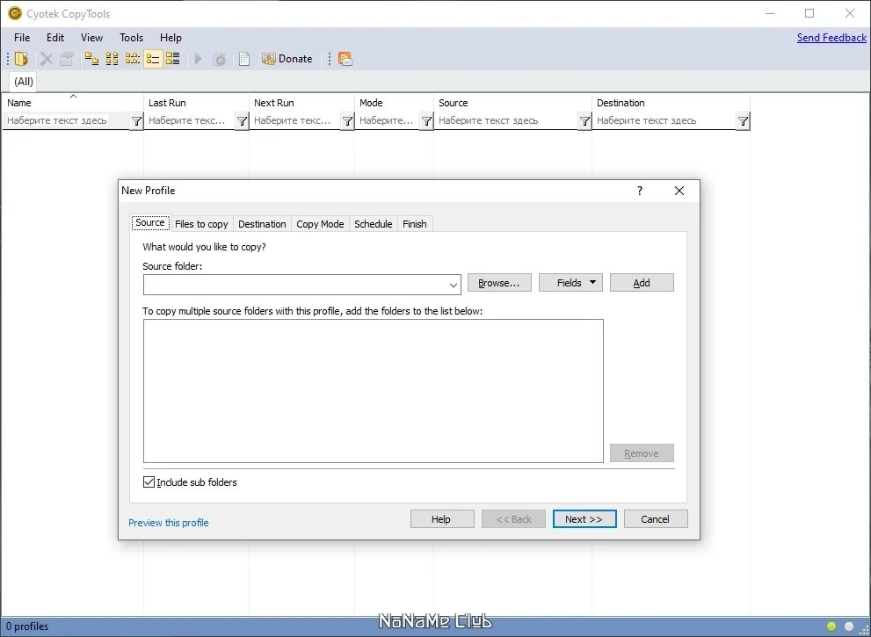Open the Send Feedback link
871x637 pixels.
[x=831, y=38]
